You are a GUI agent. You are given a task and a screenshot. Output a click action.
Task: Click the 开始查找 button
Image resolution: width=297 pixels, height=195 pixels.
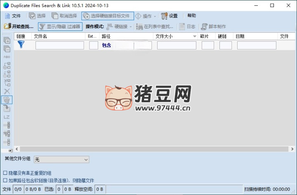point(19,26)
